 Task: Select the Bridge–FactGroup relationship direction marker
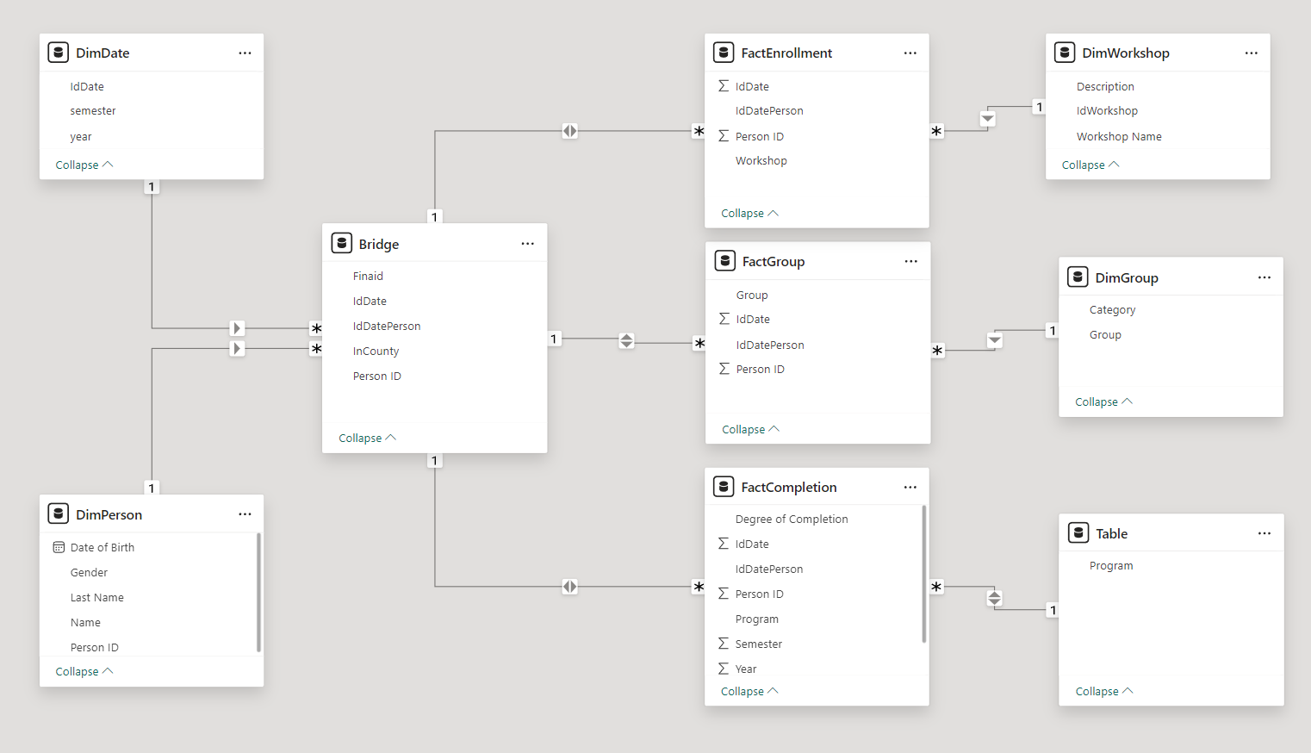click(626, 341)
